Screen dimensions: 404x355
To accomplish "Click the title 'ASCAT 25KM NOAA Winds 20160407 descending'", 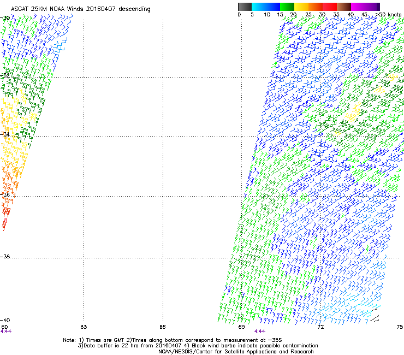I will click(80, 9).
